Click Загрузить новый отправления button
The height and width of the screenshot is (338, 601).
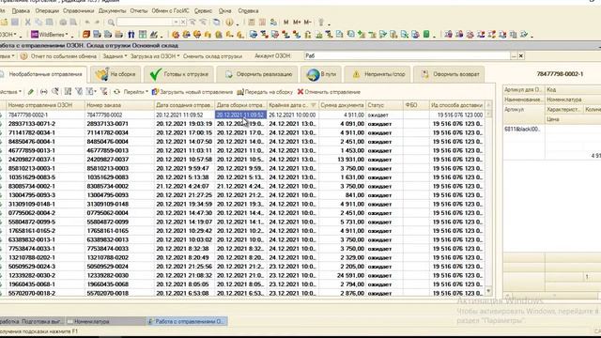[x=193, y=92]
